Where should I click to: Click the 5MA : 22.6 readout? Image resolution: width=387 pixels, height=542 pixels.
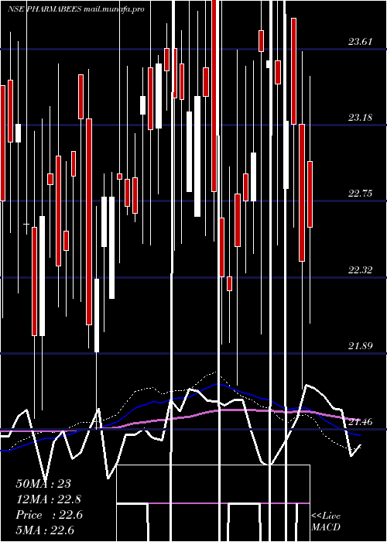[45, 530]
